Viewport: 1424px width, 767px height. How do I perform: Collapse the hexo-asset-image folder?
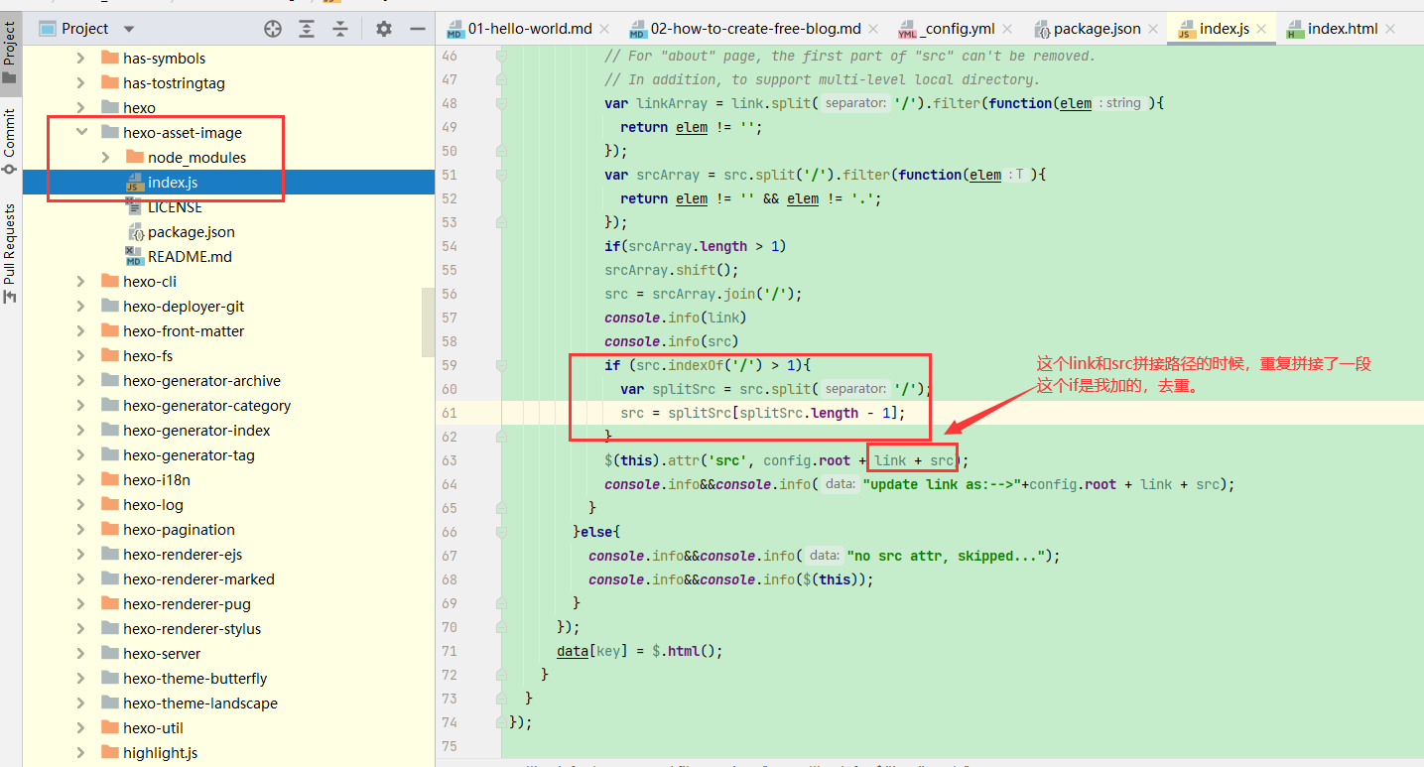coord(81,133)
